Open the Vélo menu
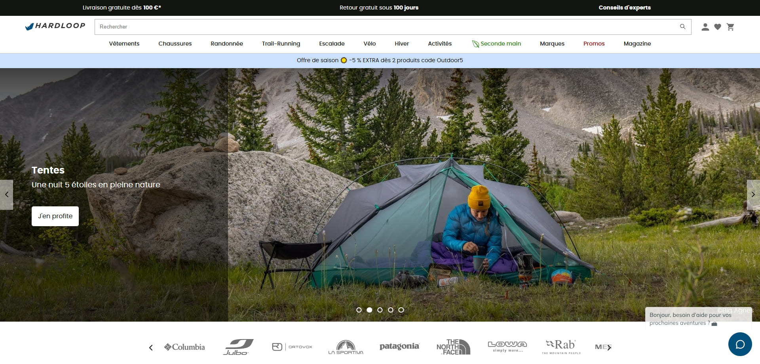Image resolution: width=760 pixels, height=364 pixels. click(x=370, y=44)
